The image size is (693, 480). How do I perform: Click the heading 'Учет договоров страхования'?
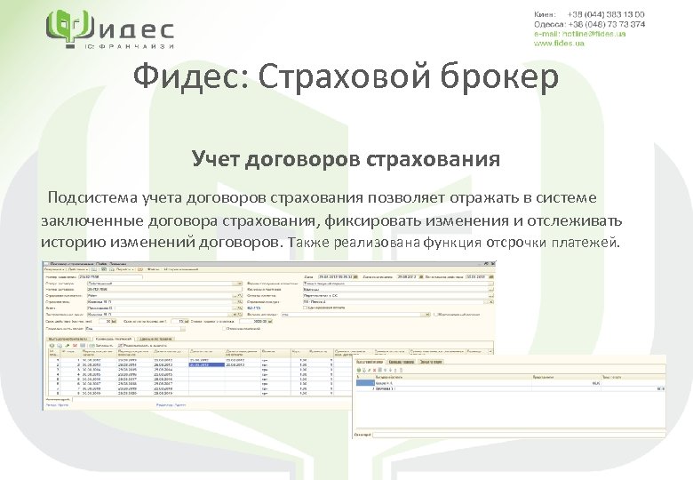(346, 159)
